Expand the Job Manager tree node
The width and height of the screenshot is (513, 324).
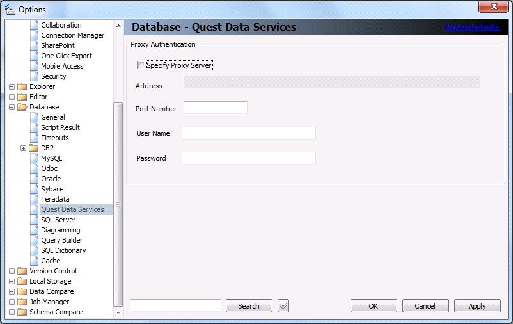12,302
